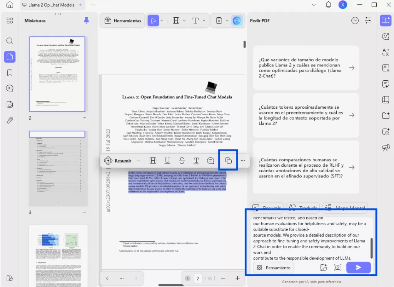Select the cursor selection tool

(x=153, y=21)
